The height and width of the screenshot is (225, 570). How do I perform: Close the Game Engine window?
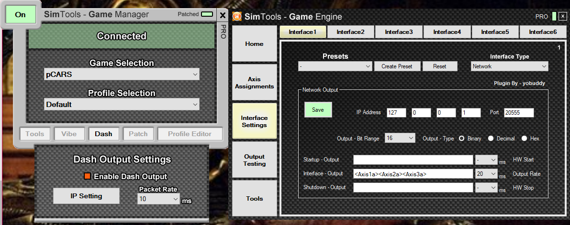562,16
